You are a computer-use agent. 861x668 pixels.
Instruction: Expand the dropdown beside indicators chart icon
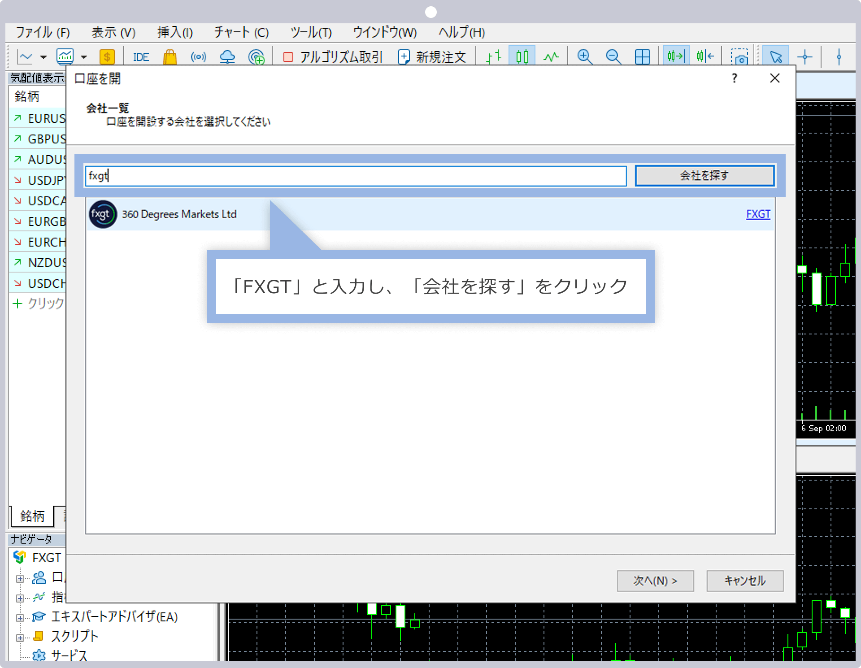84,57
